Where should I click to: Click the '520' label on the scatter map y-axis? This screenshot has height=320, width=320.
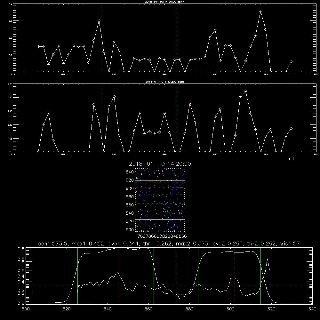130,221
